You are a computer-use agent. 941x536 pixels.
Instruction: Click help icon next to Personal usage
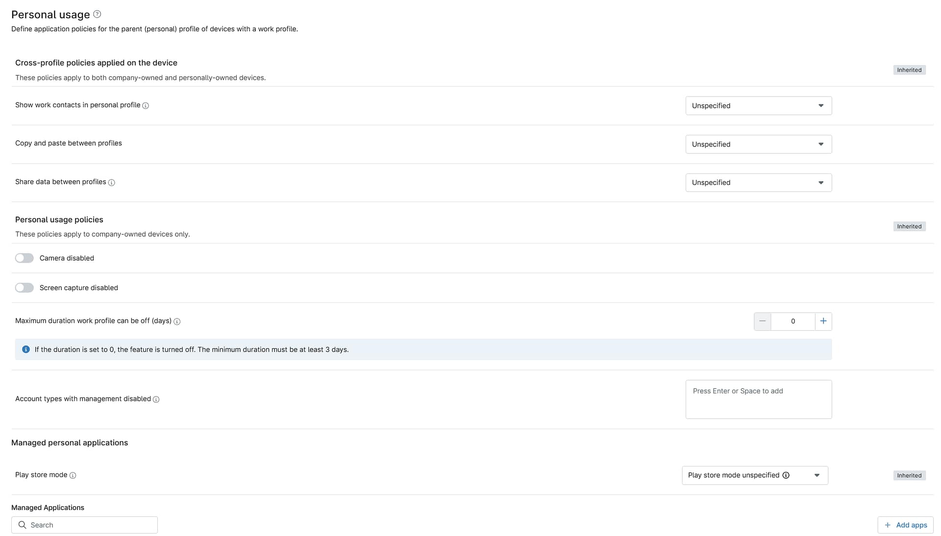pos(97,14)
